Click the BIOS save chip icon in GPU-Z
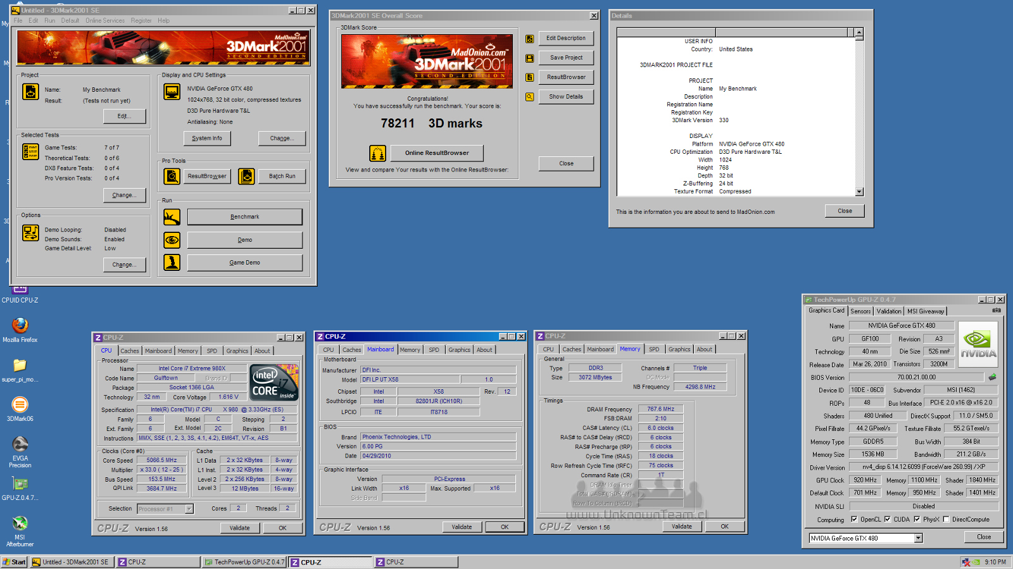This screenshot has height=569, width=1013. 992,377
